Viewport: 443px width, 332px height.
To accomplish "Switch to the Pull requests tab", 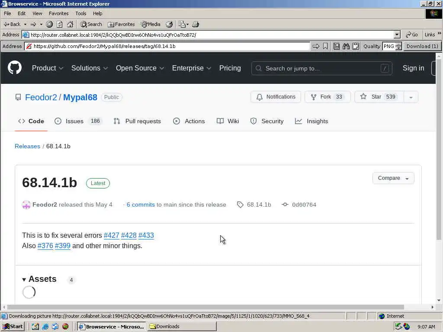I will [x=137, y=121].
